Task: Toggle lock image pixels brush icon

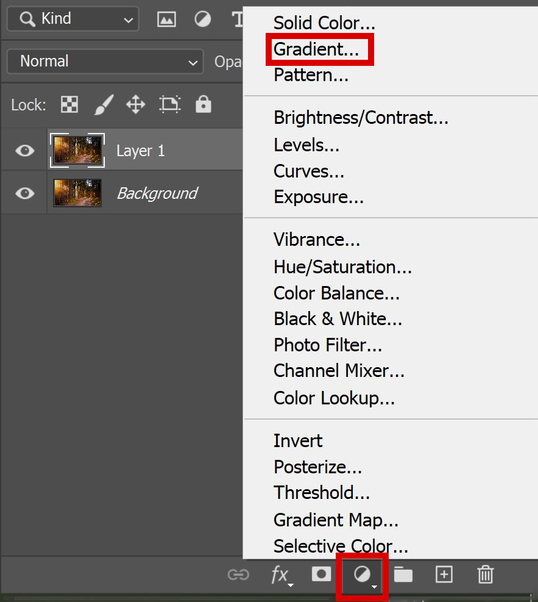Action: click(104, 104)
